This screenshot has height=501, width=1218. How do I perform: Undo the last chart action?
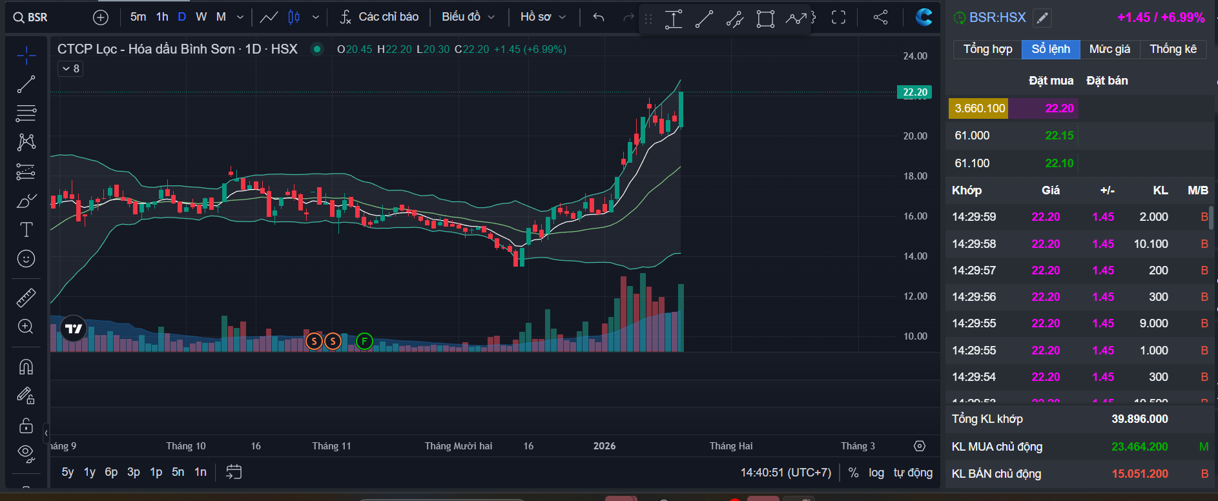(599, 17)
